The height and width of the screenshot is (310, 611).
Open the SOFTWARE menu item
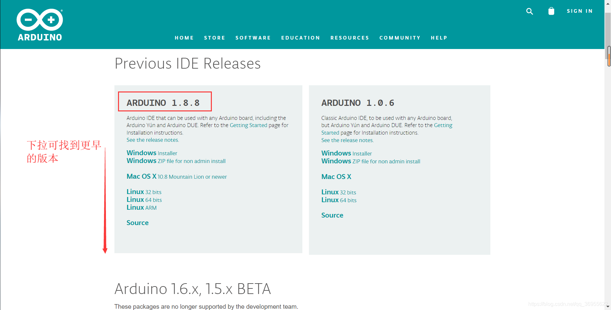[x=253, y=38]
